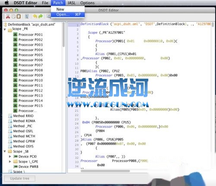Select the Processor P013 tree row
Image resolution: width=216 pixels, height=186 pixels.
click(31, 95)
